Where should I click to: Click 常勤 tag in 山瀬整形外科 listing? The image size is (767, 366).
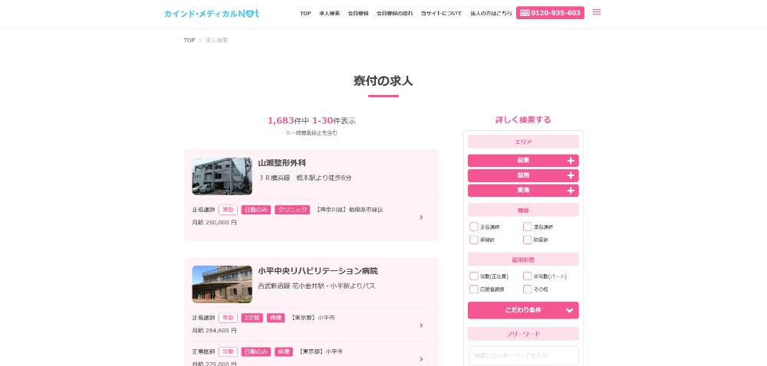(x=228, y=210)
